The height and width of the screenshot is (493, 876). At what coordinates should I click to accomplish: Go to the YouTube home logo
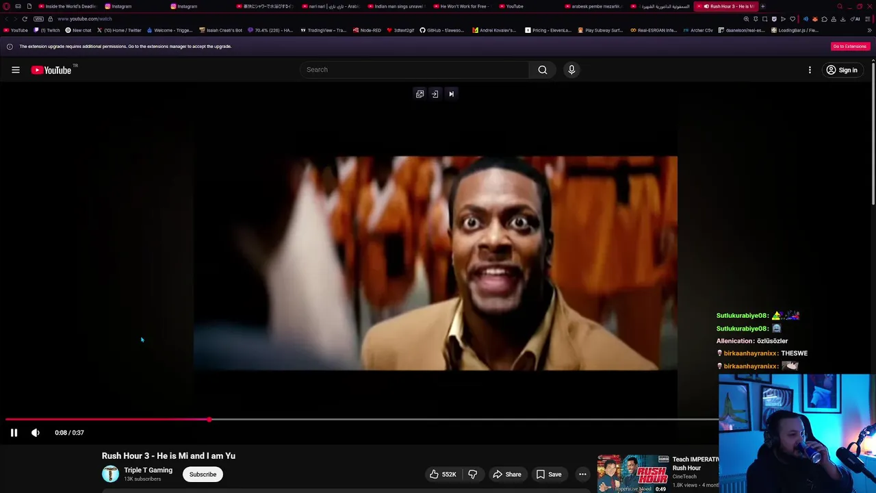tap(51, 70)
